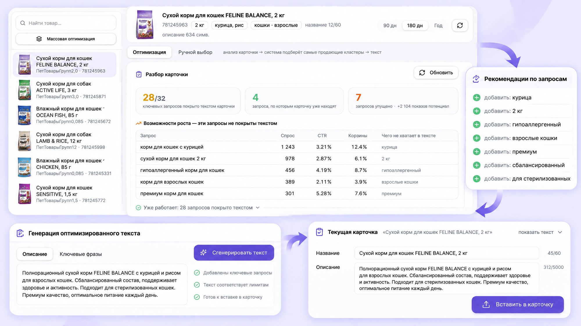The width and height of the screenshot is (581, 326).
Task: Click the row премиум корм для кошек
Action: pos(297,194)
